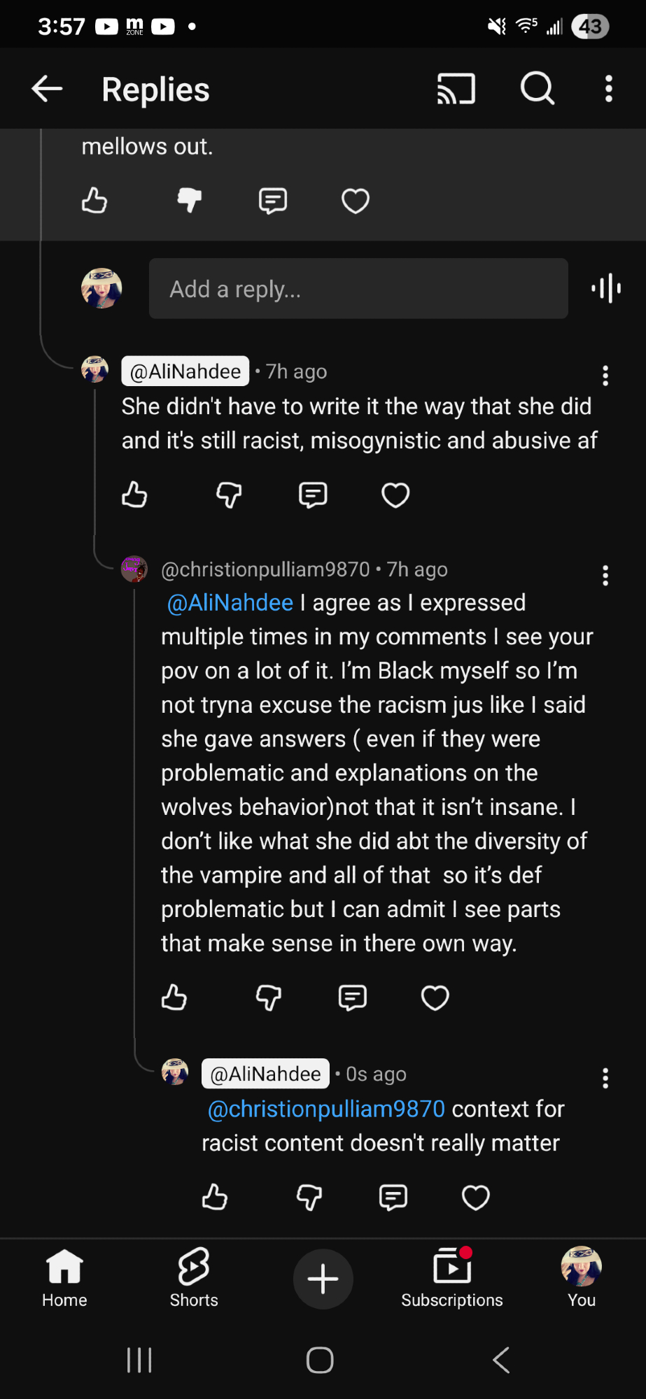
Task: Tap the search magnifier icon
Action: pyautogui.click(x=538, y=89)
